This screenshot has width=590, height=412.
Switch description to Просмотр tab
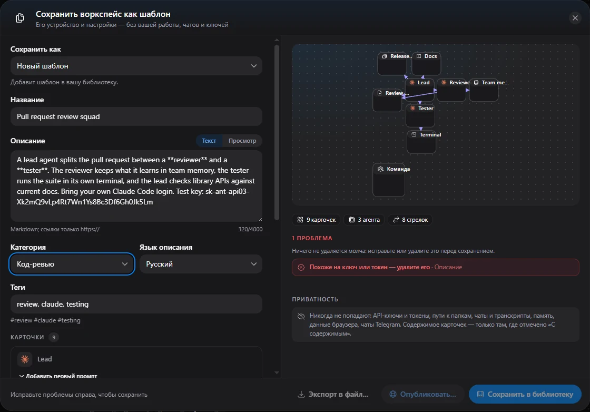coord(242,141)
